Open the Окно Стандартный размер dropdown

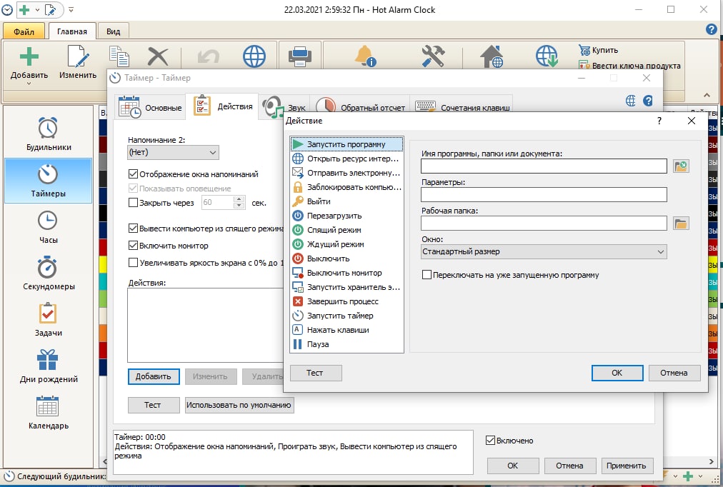click(544, 251)
